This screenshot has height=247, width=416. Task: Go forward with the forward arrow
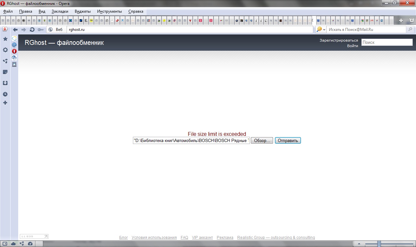pos(23,30)
